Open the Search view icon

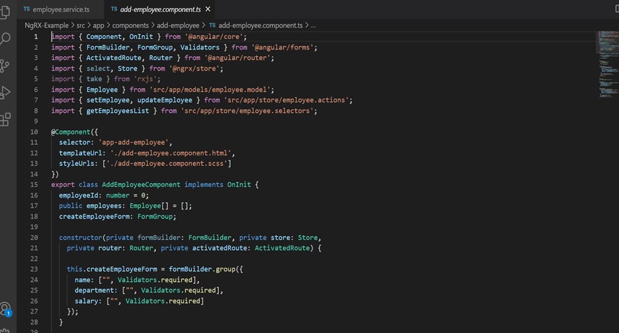[6, 39]
